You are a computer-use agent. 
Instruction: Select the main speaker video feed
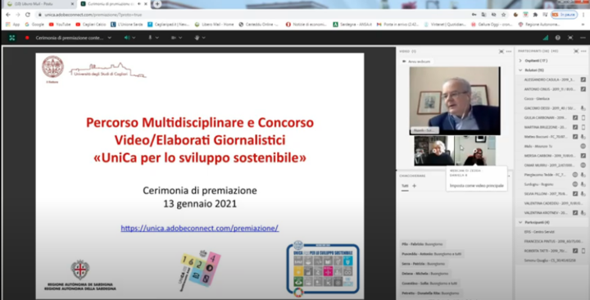(455, 101)
